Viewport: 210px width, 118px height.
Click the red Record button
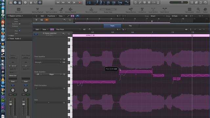(x=80, y=2)
